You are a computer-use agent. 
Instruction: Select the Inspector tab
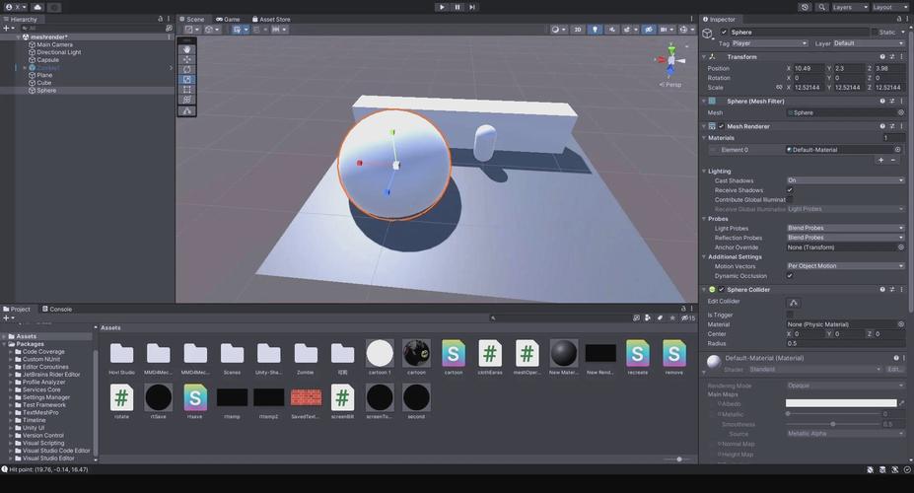tap(719, 20)
